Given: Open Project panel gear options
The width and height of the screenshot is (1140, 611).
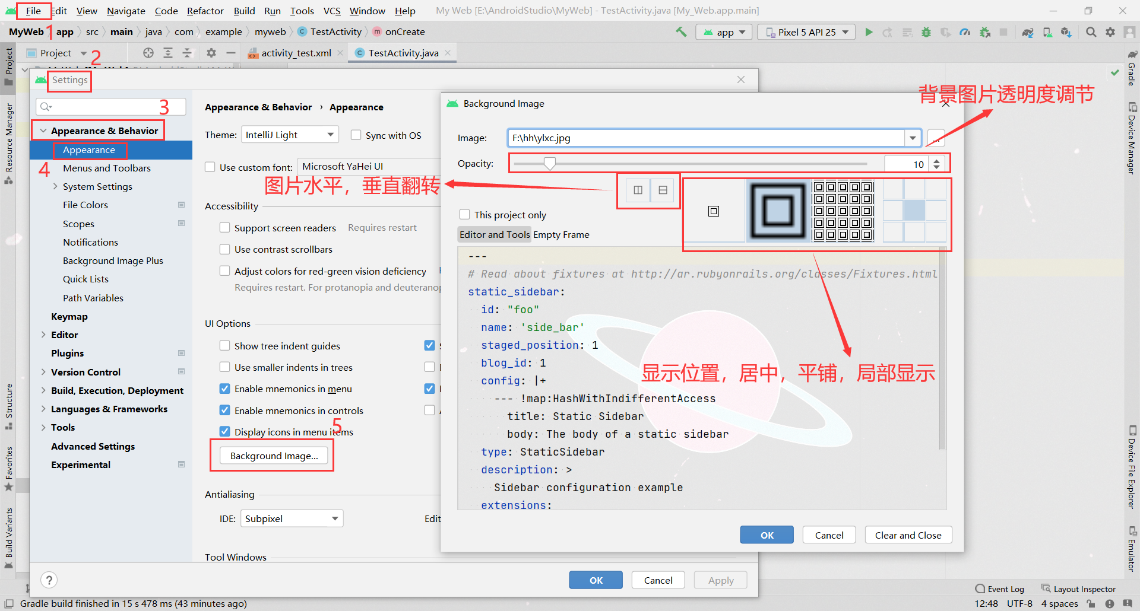Looking at the screenshot, I should pos(211,53).
